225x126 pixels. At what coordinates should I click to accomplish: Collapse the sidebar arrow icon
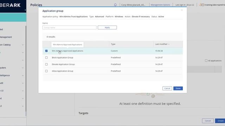[25, 10]
